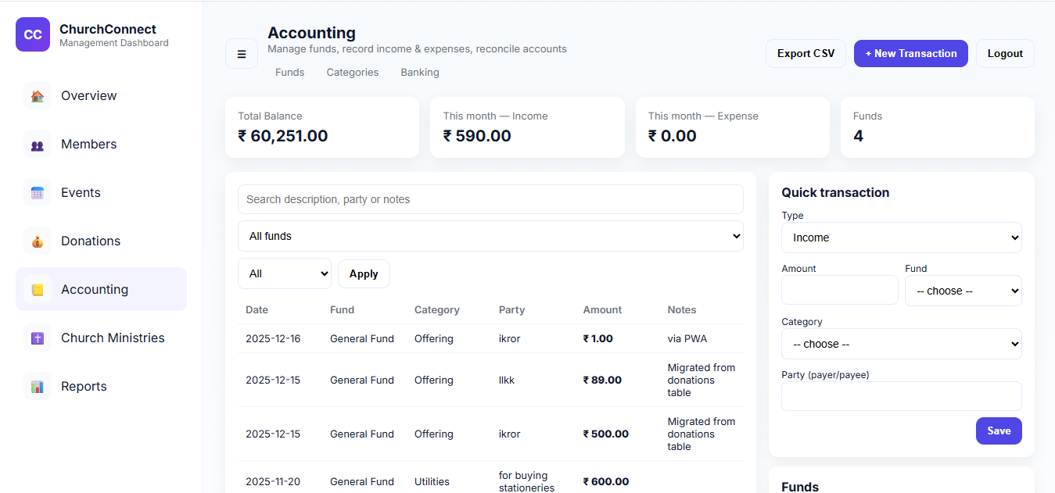Toggle sidebar with hamburger menu button
This screenshot has width=1055, height=493.
pos(242,54)
